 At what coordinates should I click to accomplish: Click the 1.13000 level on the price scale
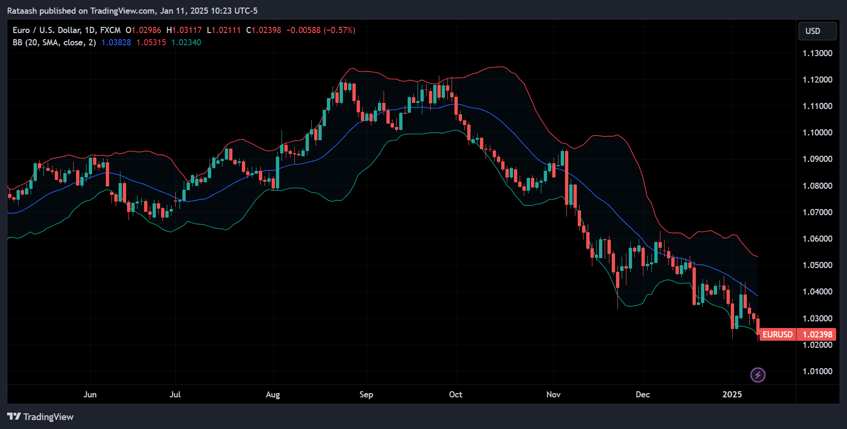[x=817, y=53]
